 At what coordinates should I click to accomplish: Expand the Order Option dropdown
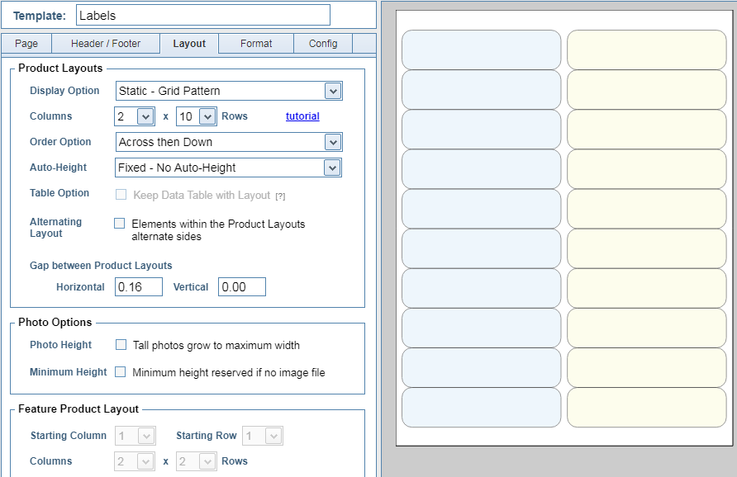pyautogui.click(x=229, y=142)
